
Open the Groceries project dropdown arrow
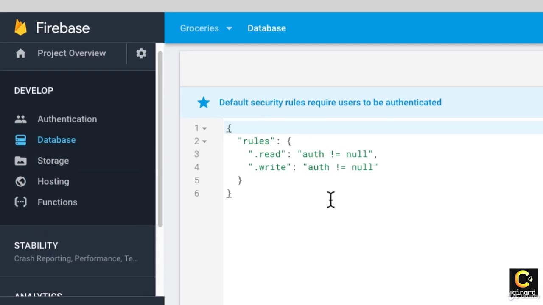(229, 28)
